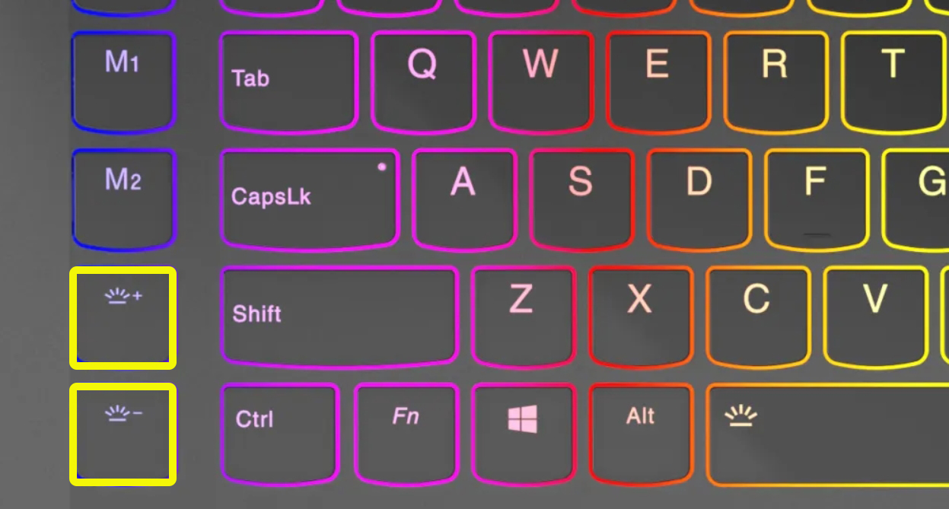Viewport: 949px width, 509px height.
Task: Select the X key
Action: (x=642, y=316)
